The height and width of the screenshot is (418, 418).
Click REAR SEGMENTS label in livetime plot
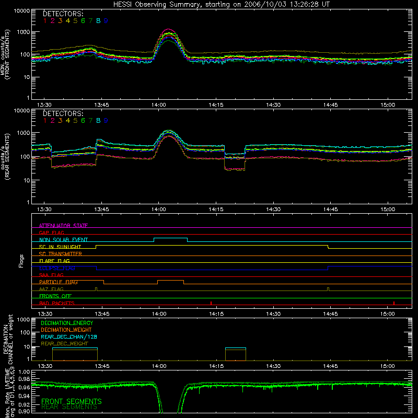[x=69, y=407]
